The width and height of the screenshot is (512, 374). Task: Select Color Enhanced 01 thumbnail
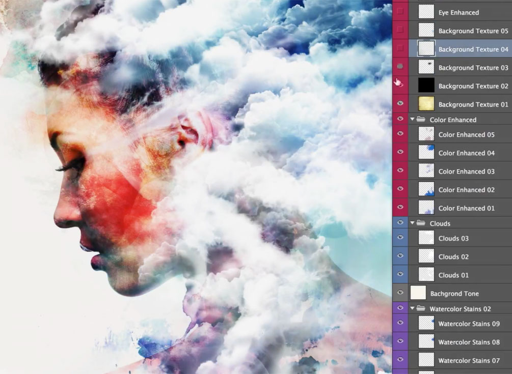(426, 208)
